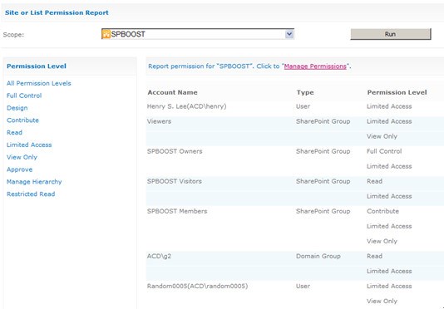
Task: Filter by All Permission Levels
Action: pos(39,83)
